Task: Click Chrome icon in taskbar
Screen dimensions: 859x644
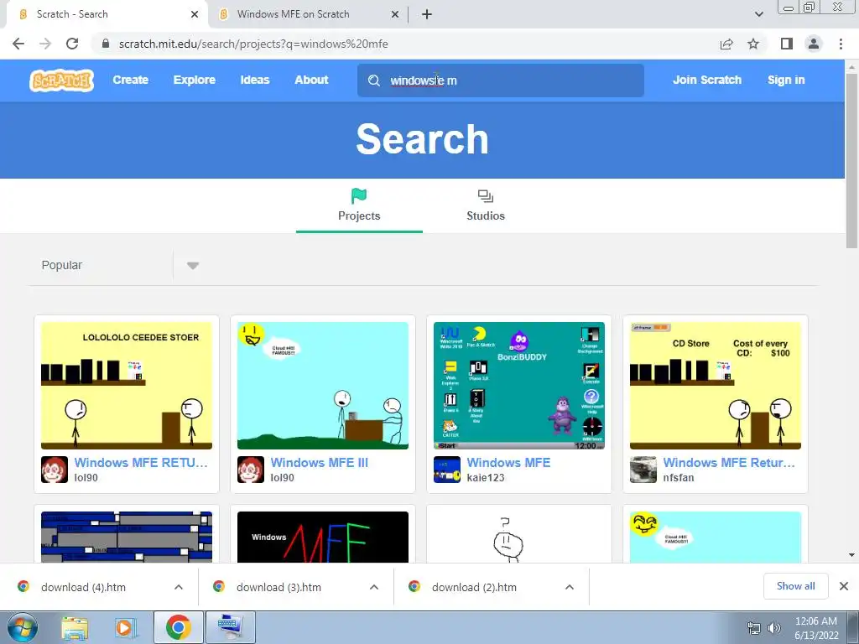Action: point(179,627)
